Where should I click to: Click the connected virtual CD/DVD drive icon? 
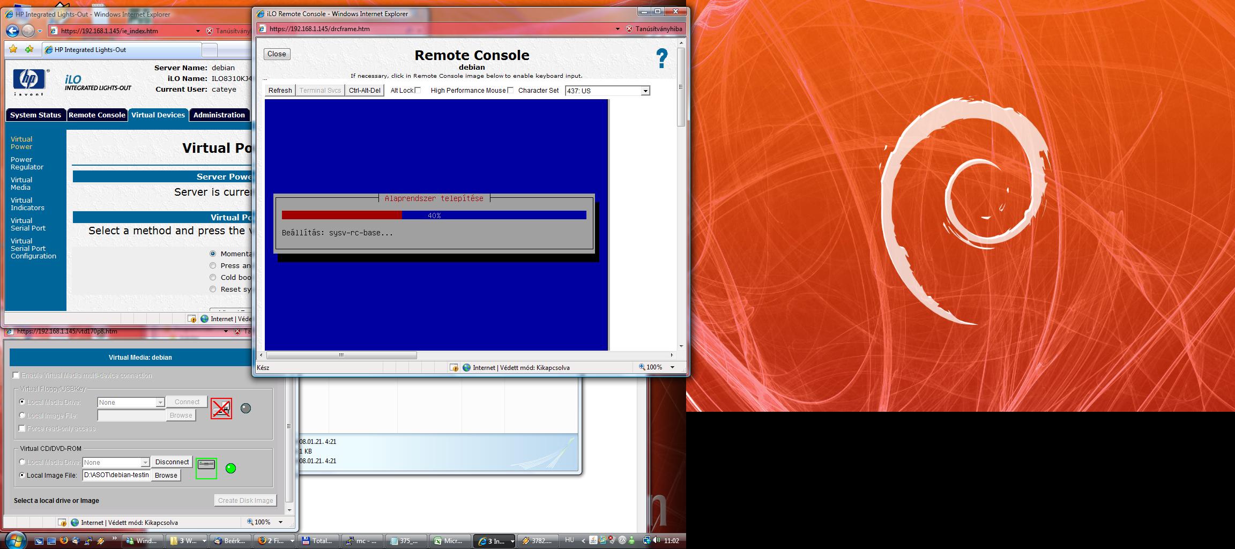206,468
